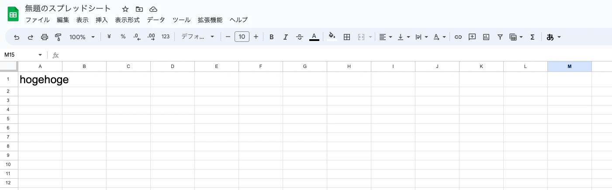The image size is (612, 190).
Task: Open the ツール menu
Action: tap(181, 20)
